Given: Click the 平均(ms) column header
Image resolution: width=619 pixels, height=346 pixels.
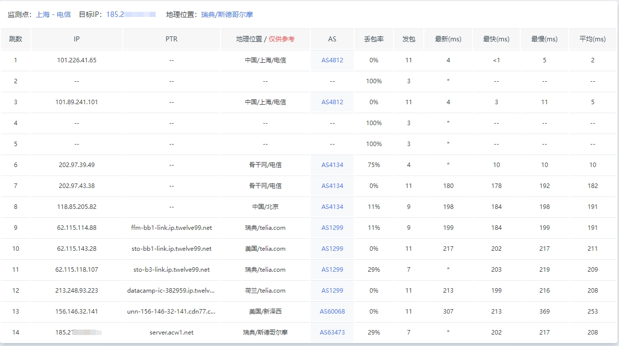Looking at the screenshot, I should tap(593, 39).
